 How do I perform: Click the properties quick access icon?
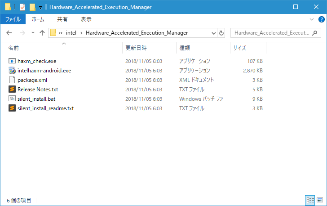pyautogui.click(x=22, y=7)
